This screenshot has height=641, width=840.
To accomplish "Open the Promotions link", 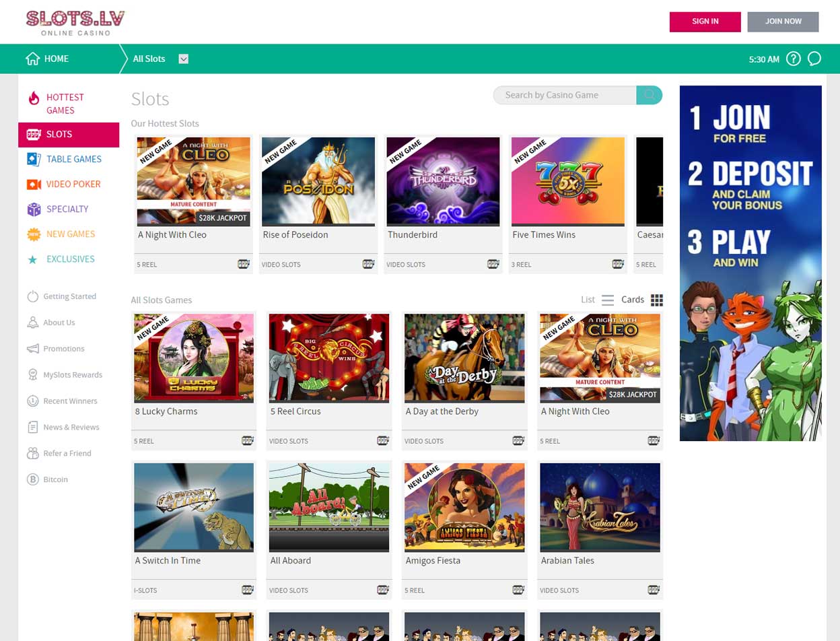I will (64, 349).
